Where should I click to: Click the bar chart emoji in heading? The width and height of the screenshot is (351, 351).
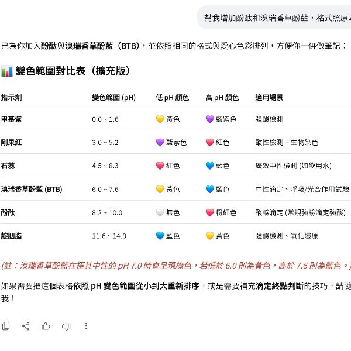[7, 71]
